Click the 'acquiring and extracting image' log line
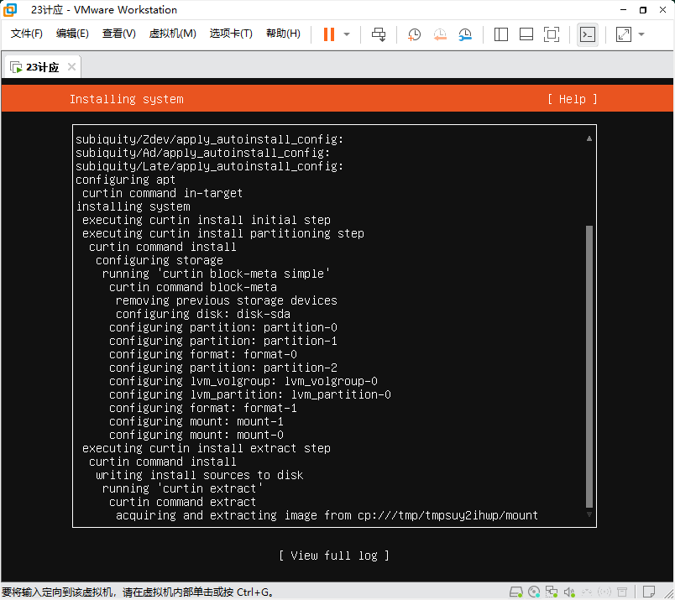 (x=327, y=515)
